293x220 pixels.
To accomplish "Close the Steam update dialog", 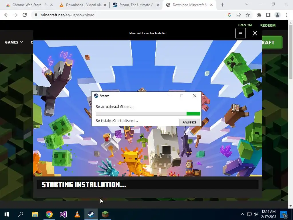I will (195, 96).
